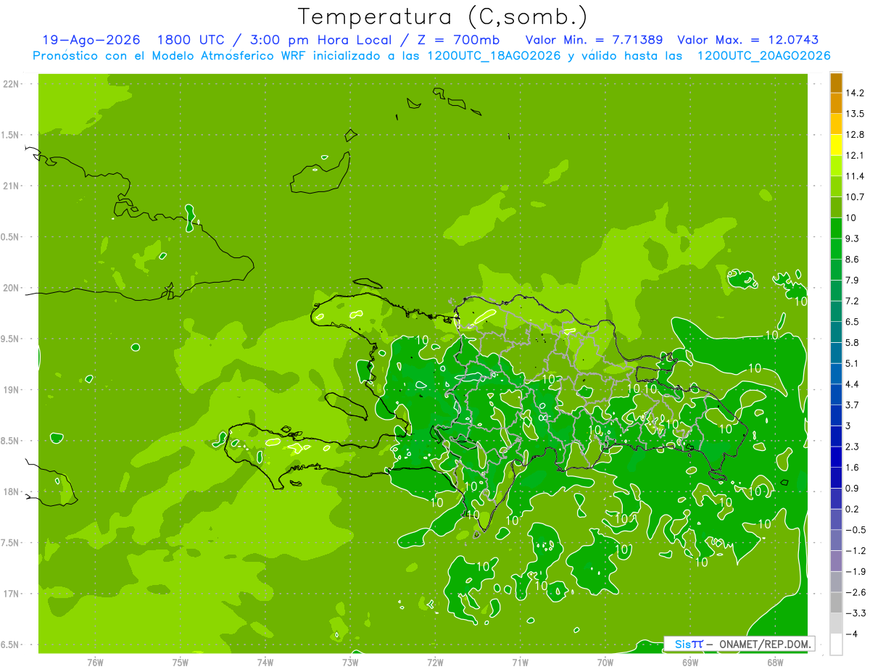Click the "21N" latitude axis label
The width and height of the screenshot is (870, 672).
click(x=11, y=186)
